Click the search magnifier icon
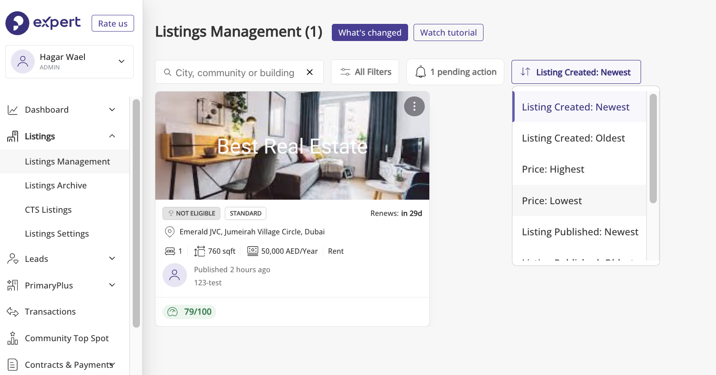This screenshot has width=716, height=375. click(x=167, y=73)
